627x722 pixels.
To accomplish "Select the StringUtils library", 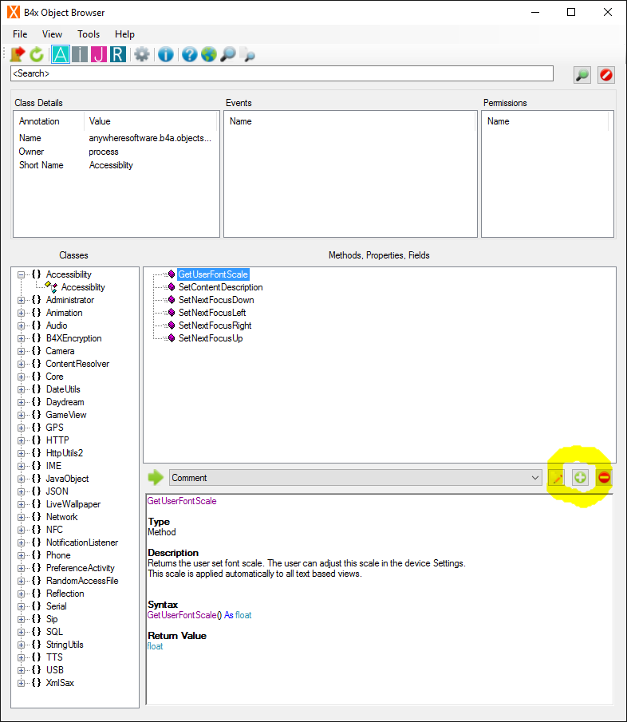I will tap(65, 645).
